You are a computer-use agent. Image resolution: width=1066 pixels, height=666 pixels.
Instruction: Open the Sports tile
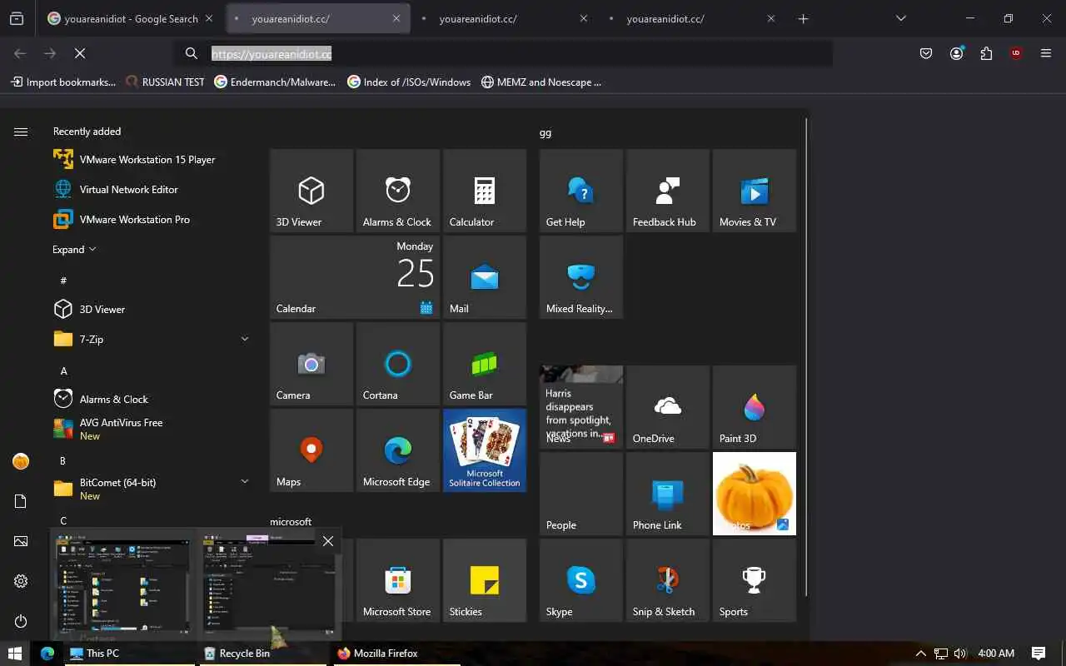click(x=755, y=580)
